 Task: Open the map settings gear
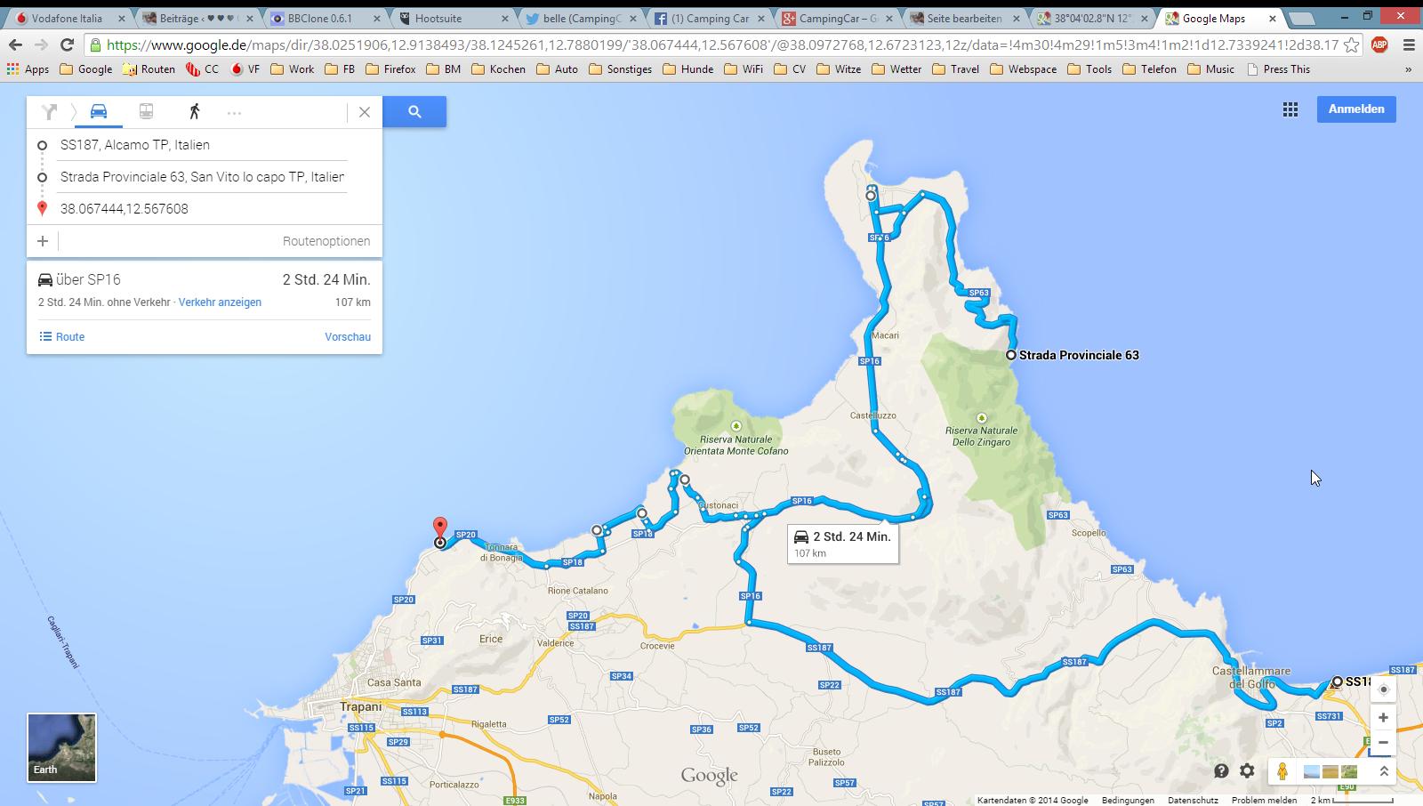click(1247, 771)
